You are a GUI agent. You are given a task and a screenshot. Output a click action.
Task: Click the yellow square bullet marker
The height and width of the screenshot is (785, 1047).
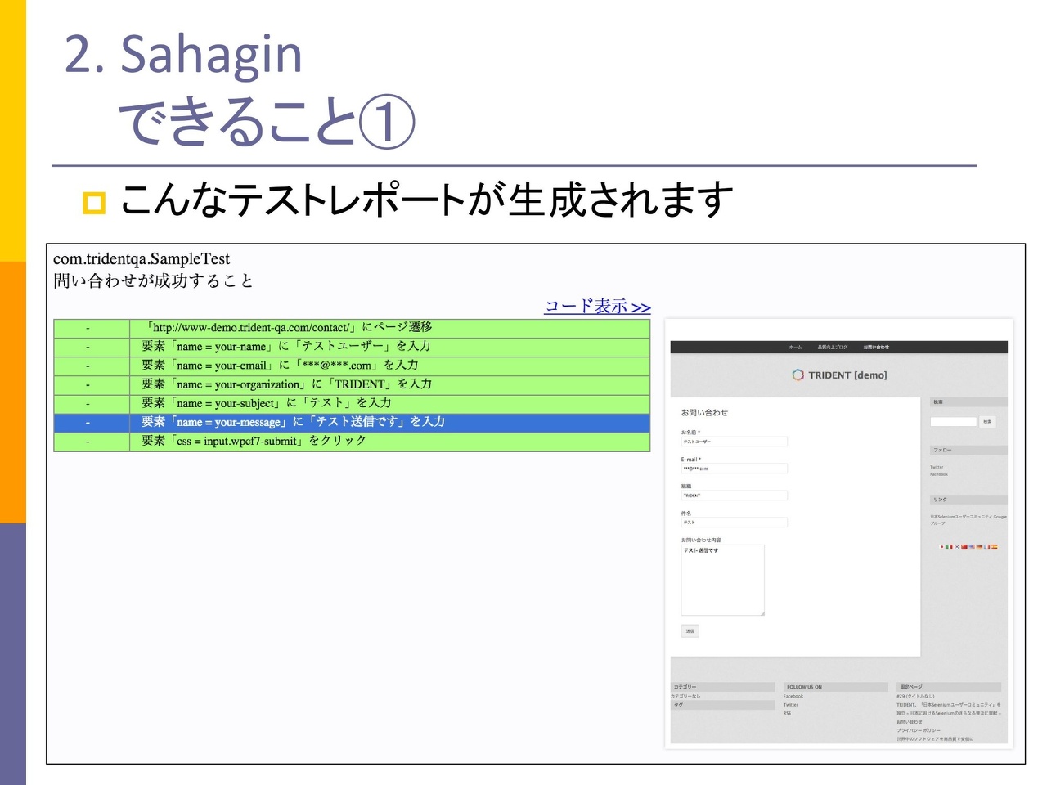tap(94, 202)
